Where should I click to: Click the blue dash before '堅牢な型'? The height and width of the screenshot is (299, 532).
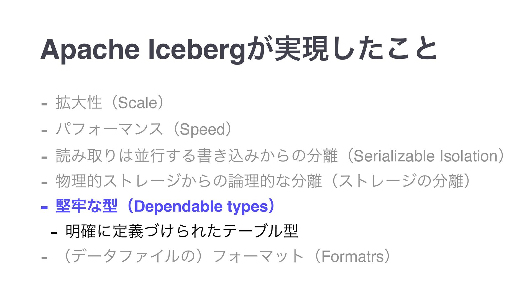pyautogui.click(x=44, y=208)
